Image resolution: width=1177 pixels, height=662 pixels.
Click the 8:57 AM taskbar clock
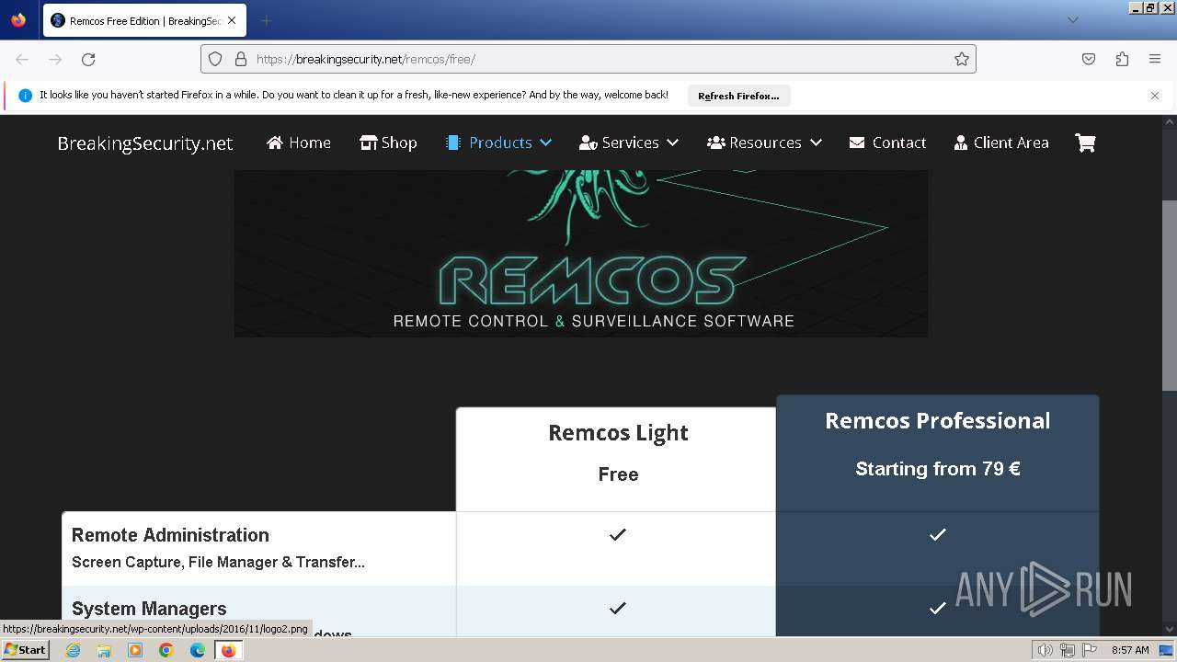click(x=1130, y=650)
